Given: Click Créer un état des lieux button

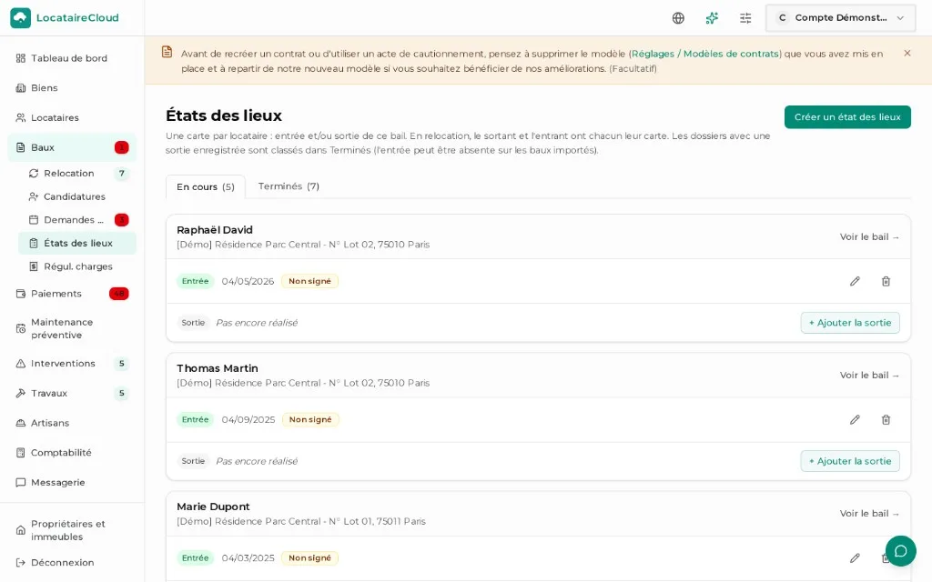Looking at the screenshot, I should (847, 117).
